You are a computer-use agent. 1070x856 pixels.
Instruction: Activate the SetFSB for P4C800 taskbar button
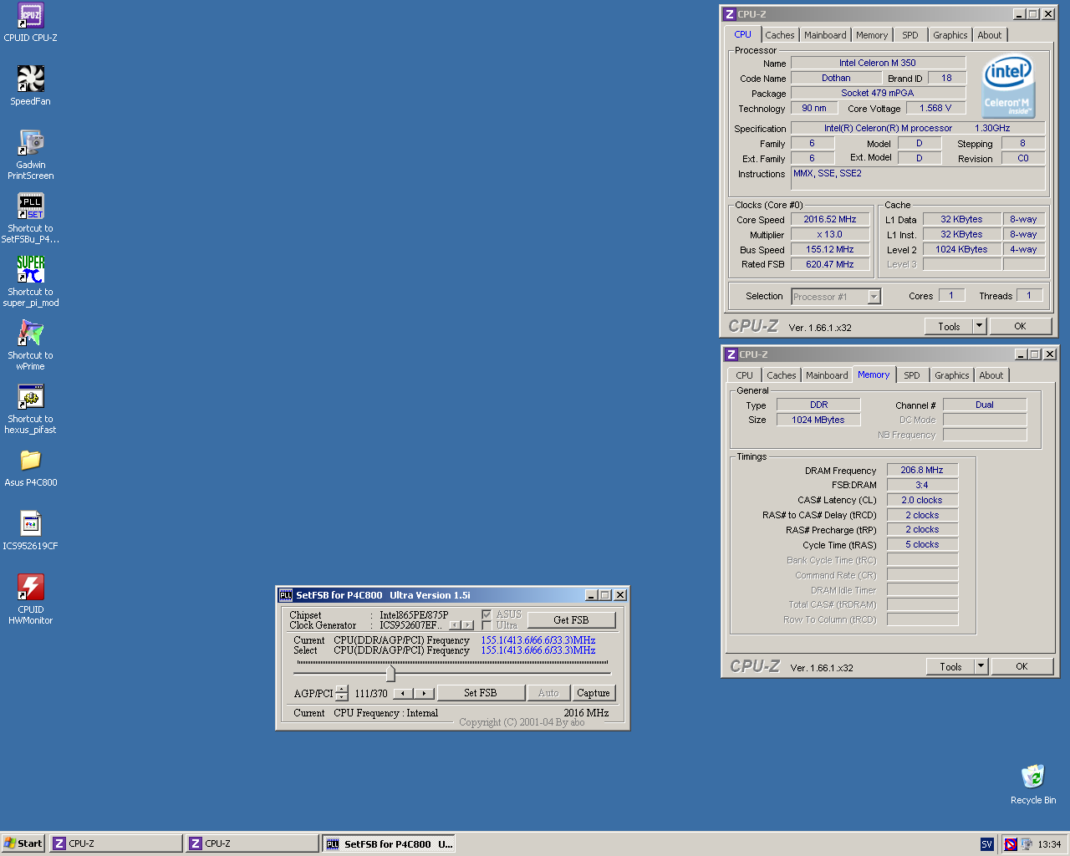[x=389, y=843]
